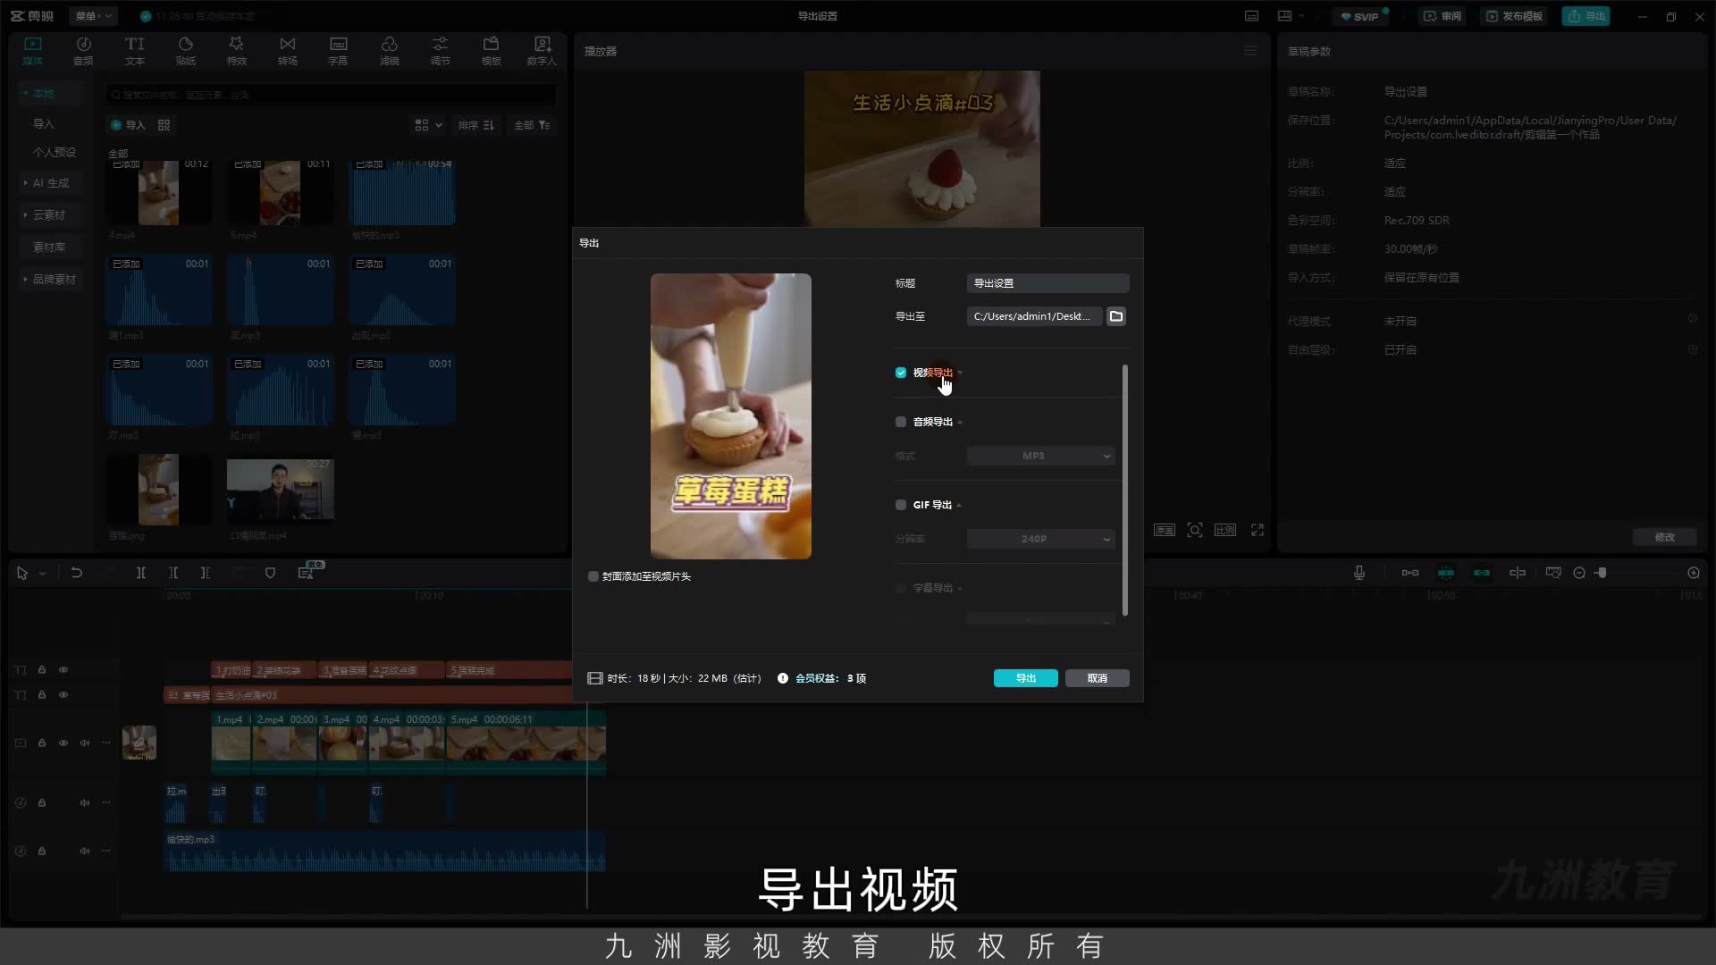The height and width of the screenshot is (965, 1716).
Task: Open the 滤镜 filters tool icon
Action: pyautogui.click(x=390, y=50)
